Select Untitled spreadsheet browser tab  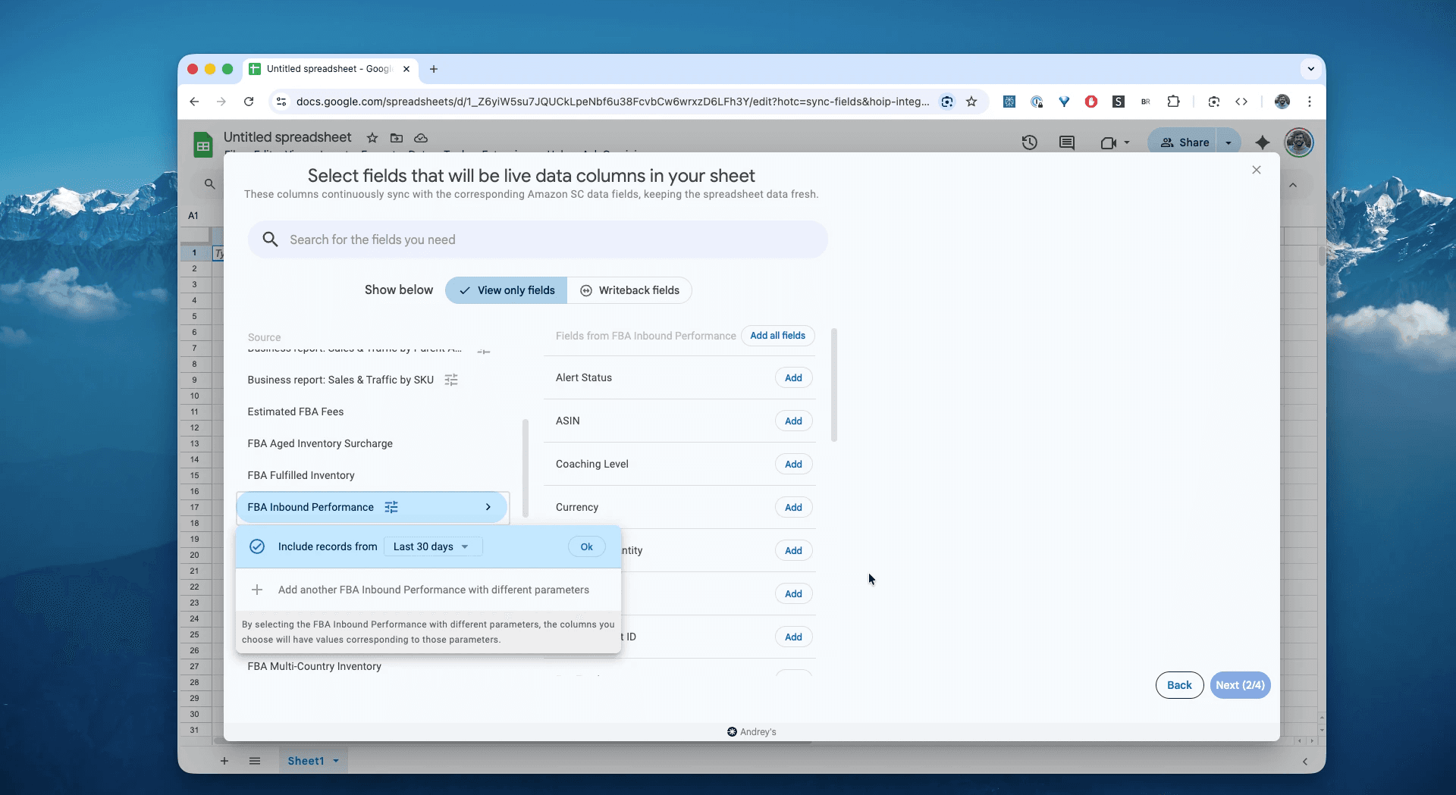[x=331, y=69]
